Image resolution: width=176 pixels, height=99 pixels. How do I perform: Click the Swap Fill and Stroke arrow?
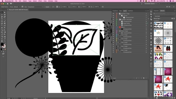pos(5,43)
